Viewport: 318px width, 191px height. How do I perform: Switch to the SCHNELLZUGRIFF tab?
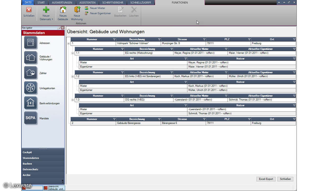point(141,2)
